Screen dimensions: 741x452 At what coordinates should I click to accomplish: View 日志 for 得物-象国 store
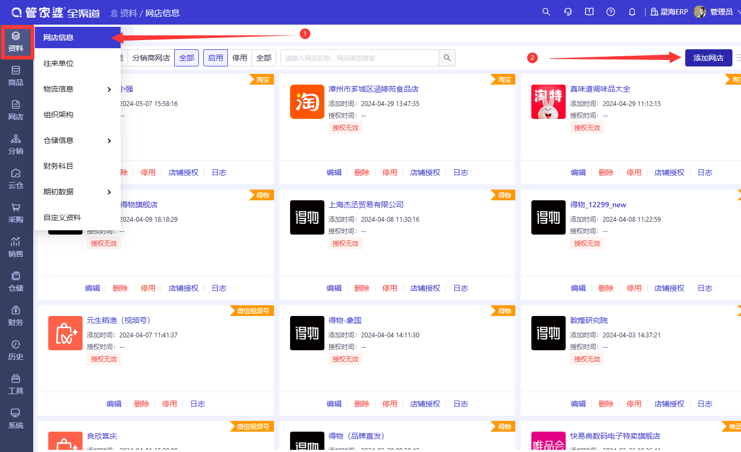[x=461, y=404]
